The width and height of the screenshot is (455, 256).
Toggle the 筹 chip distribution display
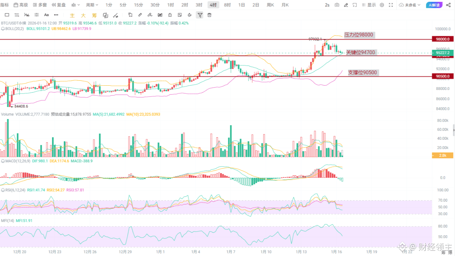click(x=94, y=15)
